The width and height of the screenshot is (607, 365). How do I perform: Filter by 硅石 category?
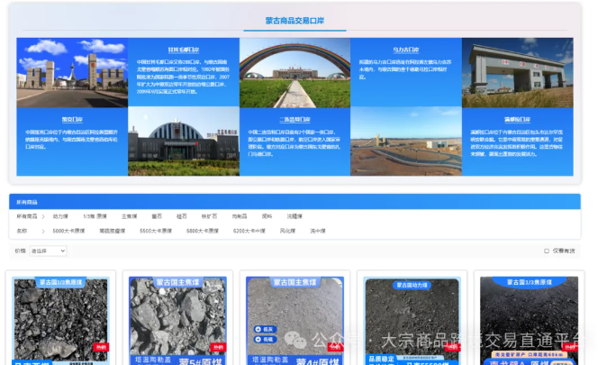click(x=182, y=216)
